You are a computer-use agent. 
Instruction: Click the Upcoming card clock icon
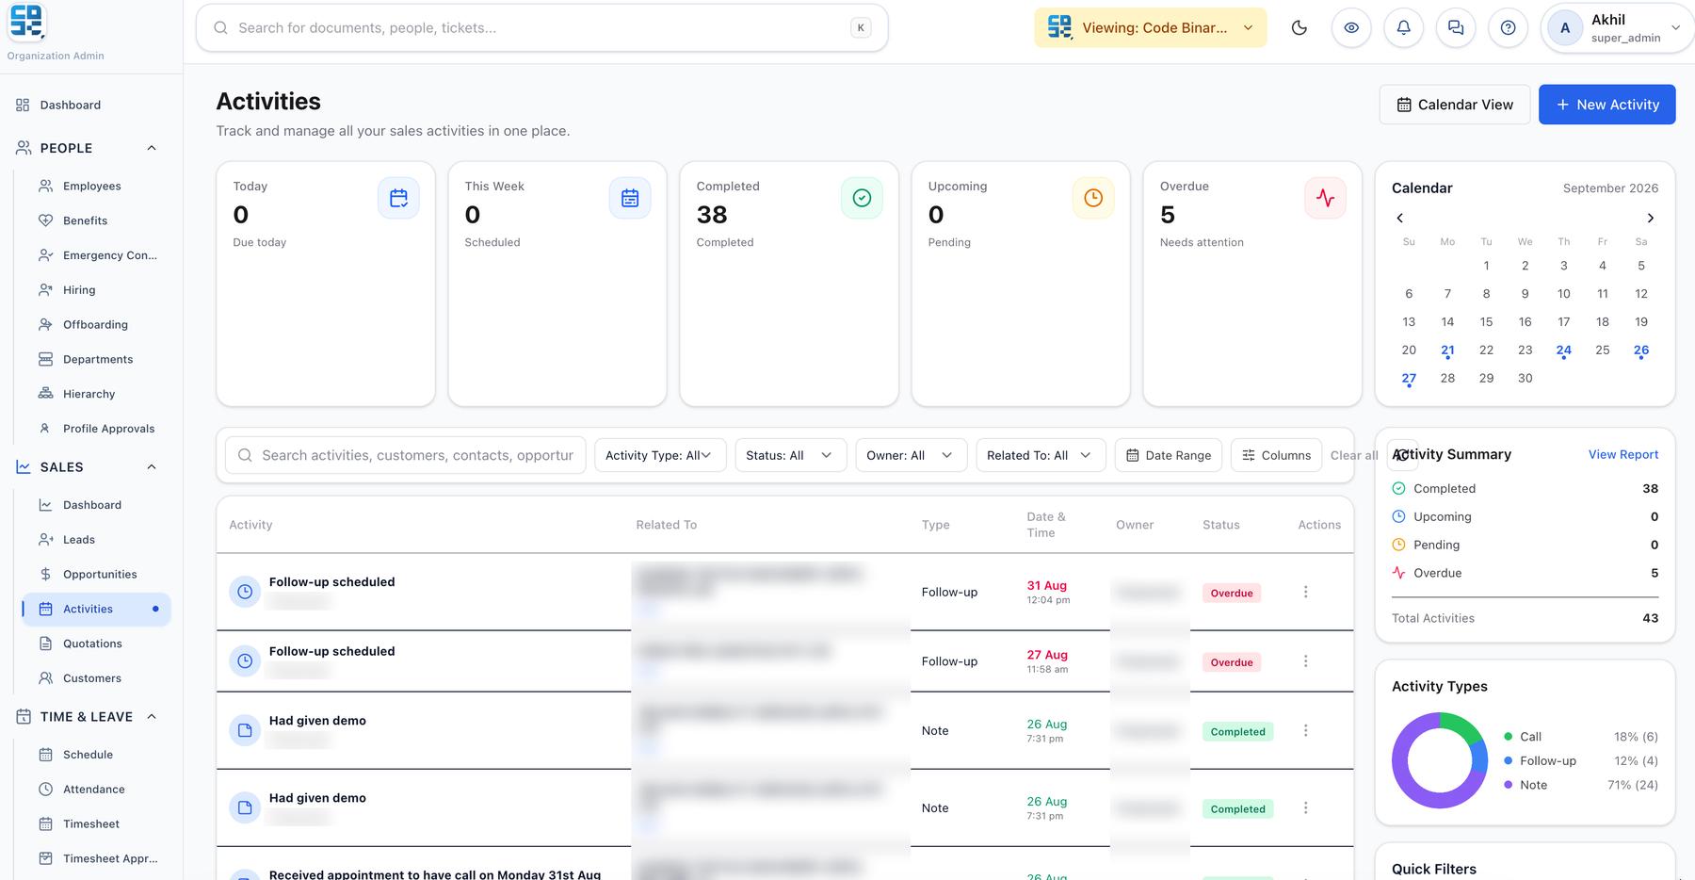1093,198
